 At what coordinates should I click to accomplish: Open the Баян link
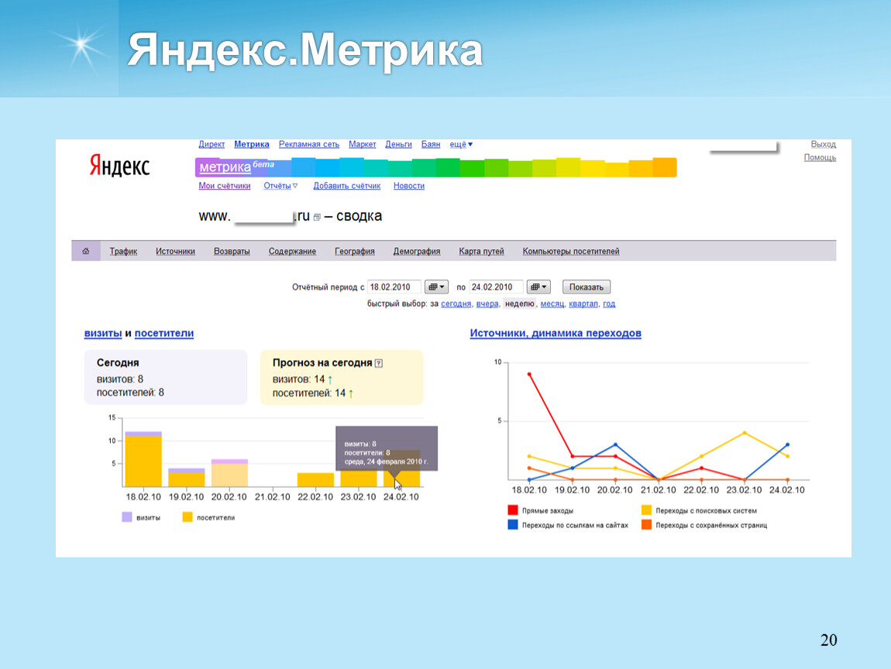coord(431,144)
